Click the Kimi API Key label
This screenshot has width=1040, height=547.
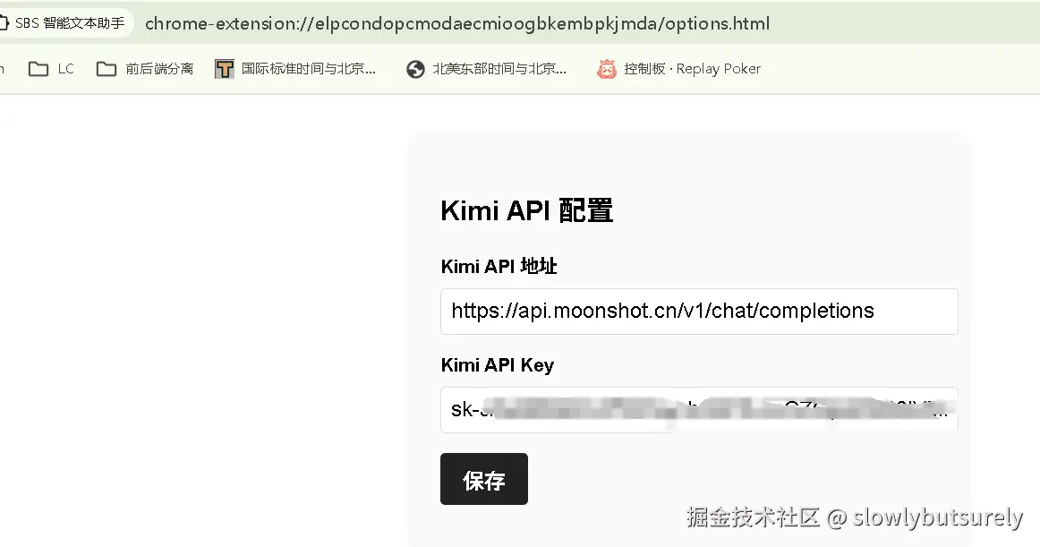pyautogui.click(x=498, y=365)
